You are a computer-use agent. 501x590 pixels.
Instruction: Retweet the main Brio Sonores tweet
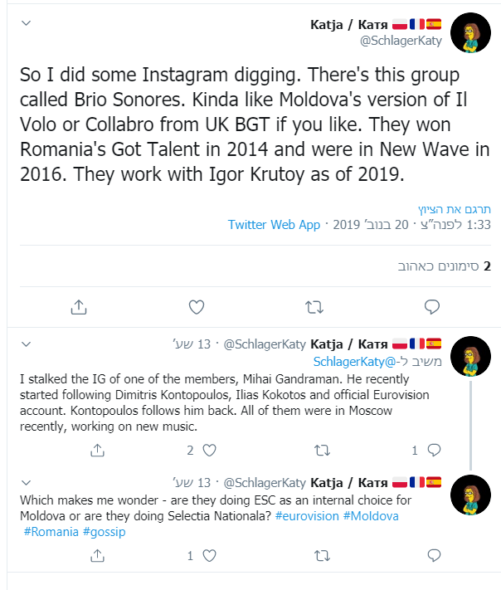314,306
